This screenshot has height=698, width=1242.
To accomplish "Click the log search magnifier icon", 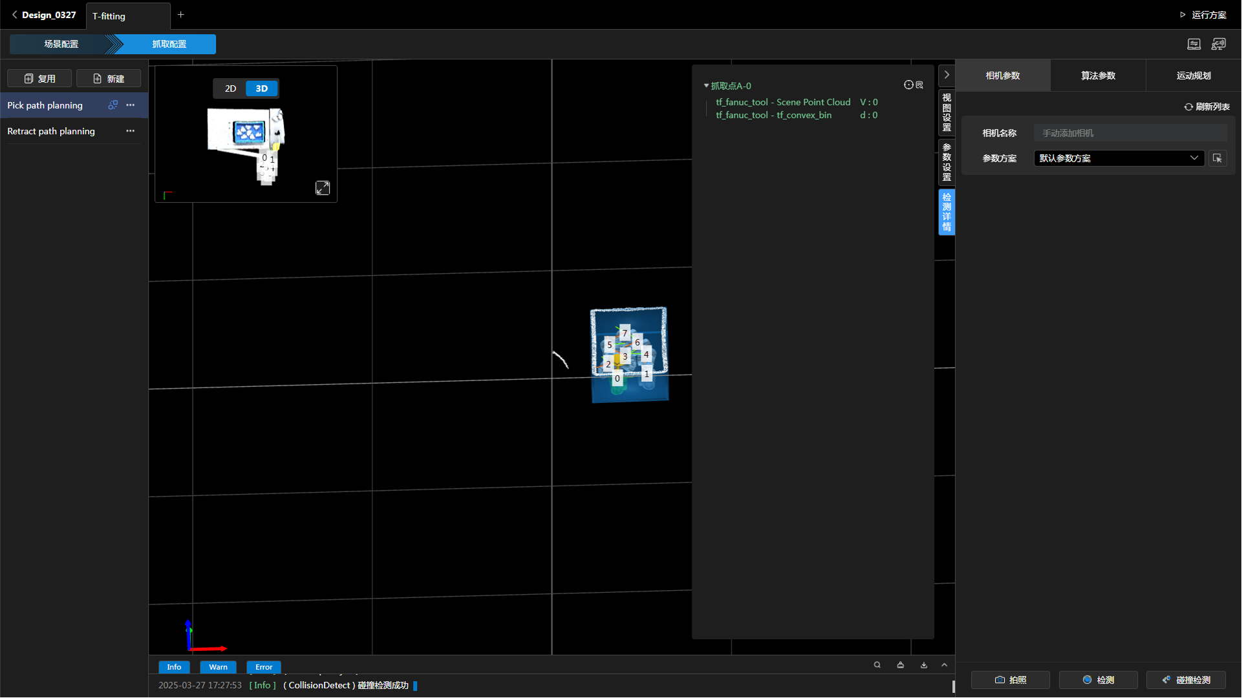I will point(877,665).
